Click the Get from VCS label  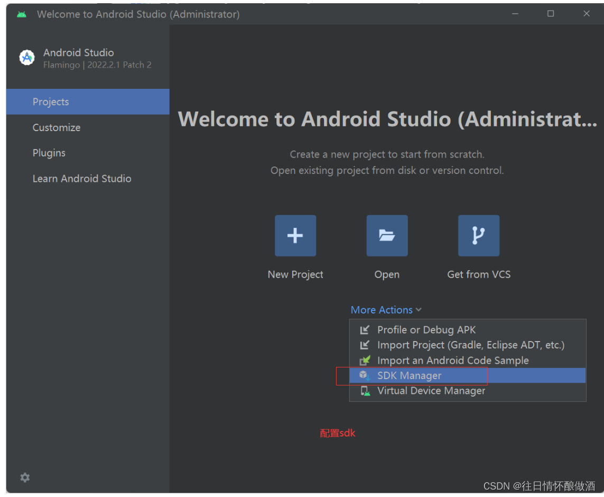pyautogui.click(x=479, y=274)
